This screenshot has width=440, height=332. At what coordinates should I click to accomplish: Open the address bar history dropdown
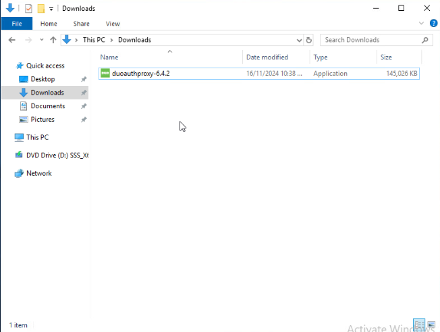(299, 40)
